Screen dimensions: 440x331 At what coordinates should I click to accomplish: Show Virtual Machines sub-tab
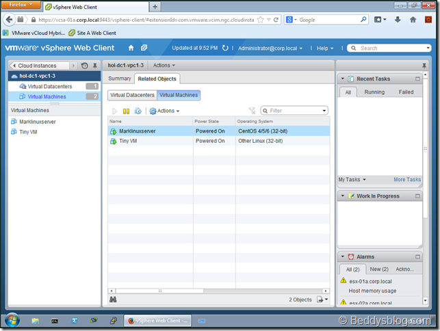[x=179, y=95]
